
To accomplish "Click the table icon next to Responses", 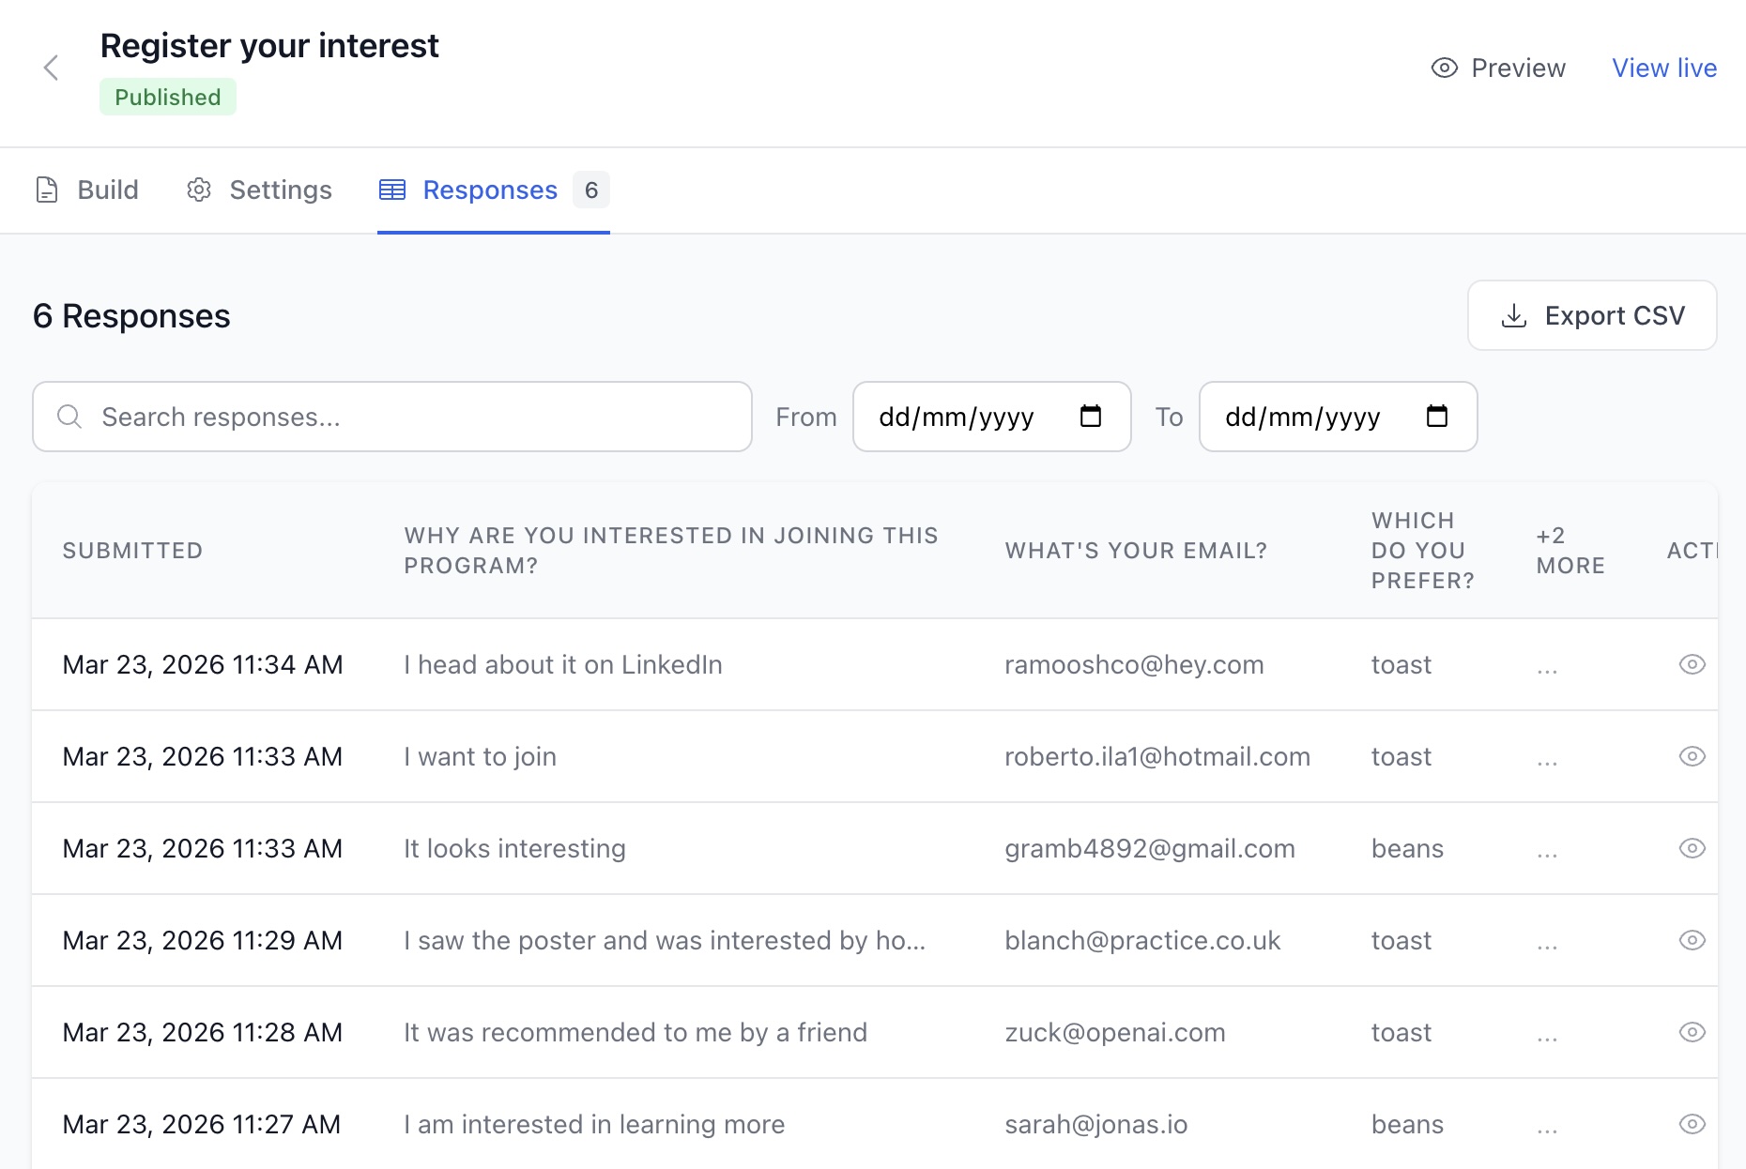I will coord(392,190).
